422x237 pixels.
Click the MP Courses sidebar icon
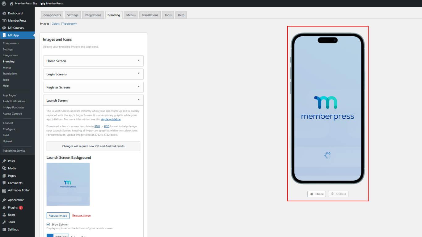[4, 28]
